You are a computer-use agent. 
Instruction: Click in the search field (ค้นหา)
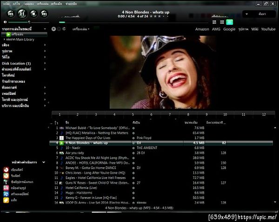pyautogui.click(x=262, y=14)
